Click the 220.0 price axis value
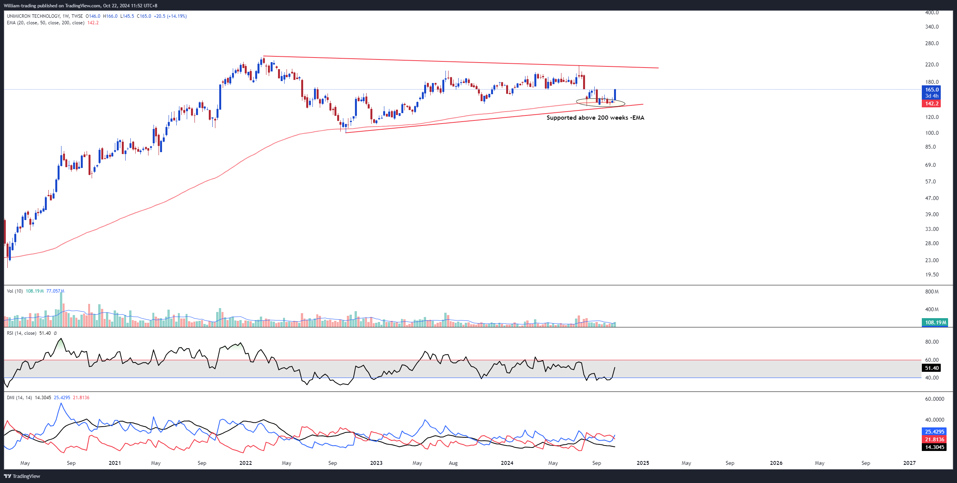This screenshot has width=957, height=483. tap(932, 64)
